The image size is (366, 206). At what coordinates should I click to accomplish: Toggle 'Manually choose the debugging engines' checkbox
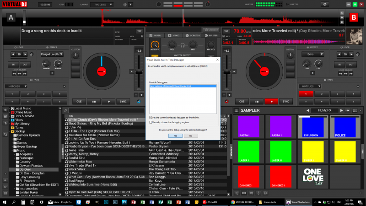point(151,122)
